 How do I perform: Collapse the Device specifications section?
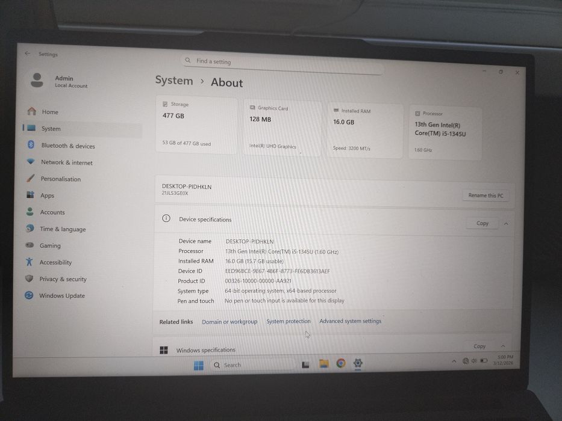[x=506, y=224]
